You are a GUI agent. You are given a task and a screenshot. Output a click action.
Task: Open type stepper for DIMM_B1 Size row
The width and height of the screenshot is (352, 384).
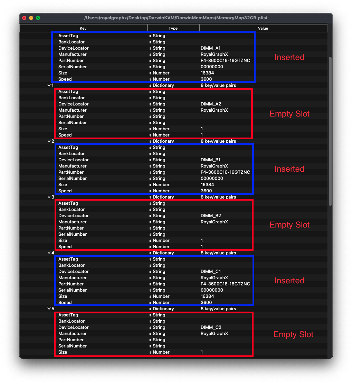tap(150, 185)
